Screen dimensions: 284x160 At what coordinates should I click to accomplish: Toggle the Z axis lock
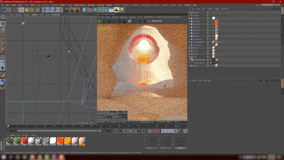(x=55, y=10)
